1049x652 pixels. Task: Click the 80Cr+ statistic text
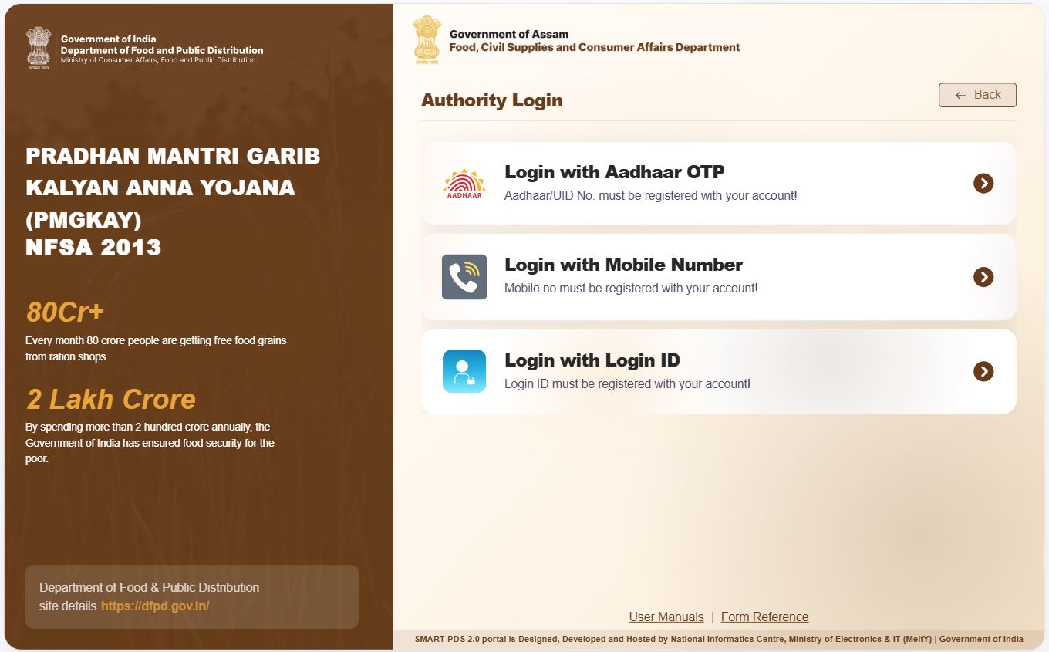[65, 312]
